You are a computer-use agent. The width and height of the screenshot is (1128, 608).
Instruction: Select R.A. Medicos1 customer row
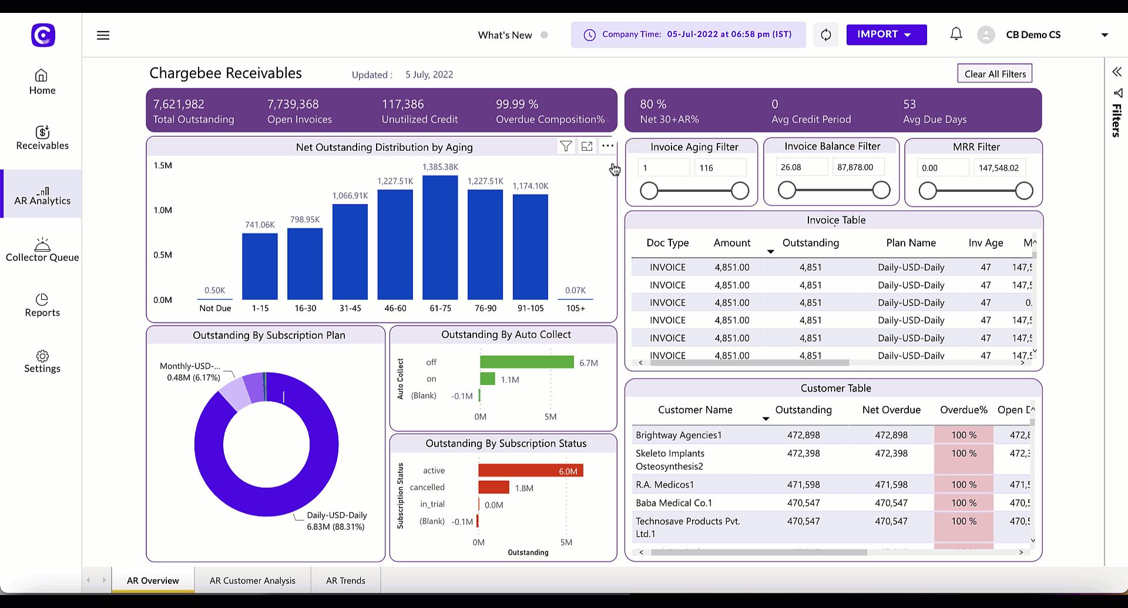pos(831,485)
